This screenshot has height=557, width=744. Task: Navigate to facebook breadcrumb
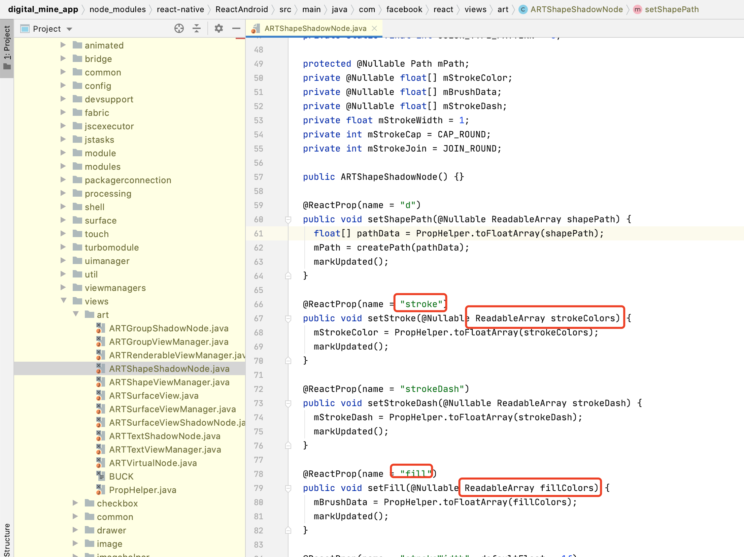404,9
